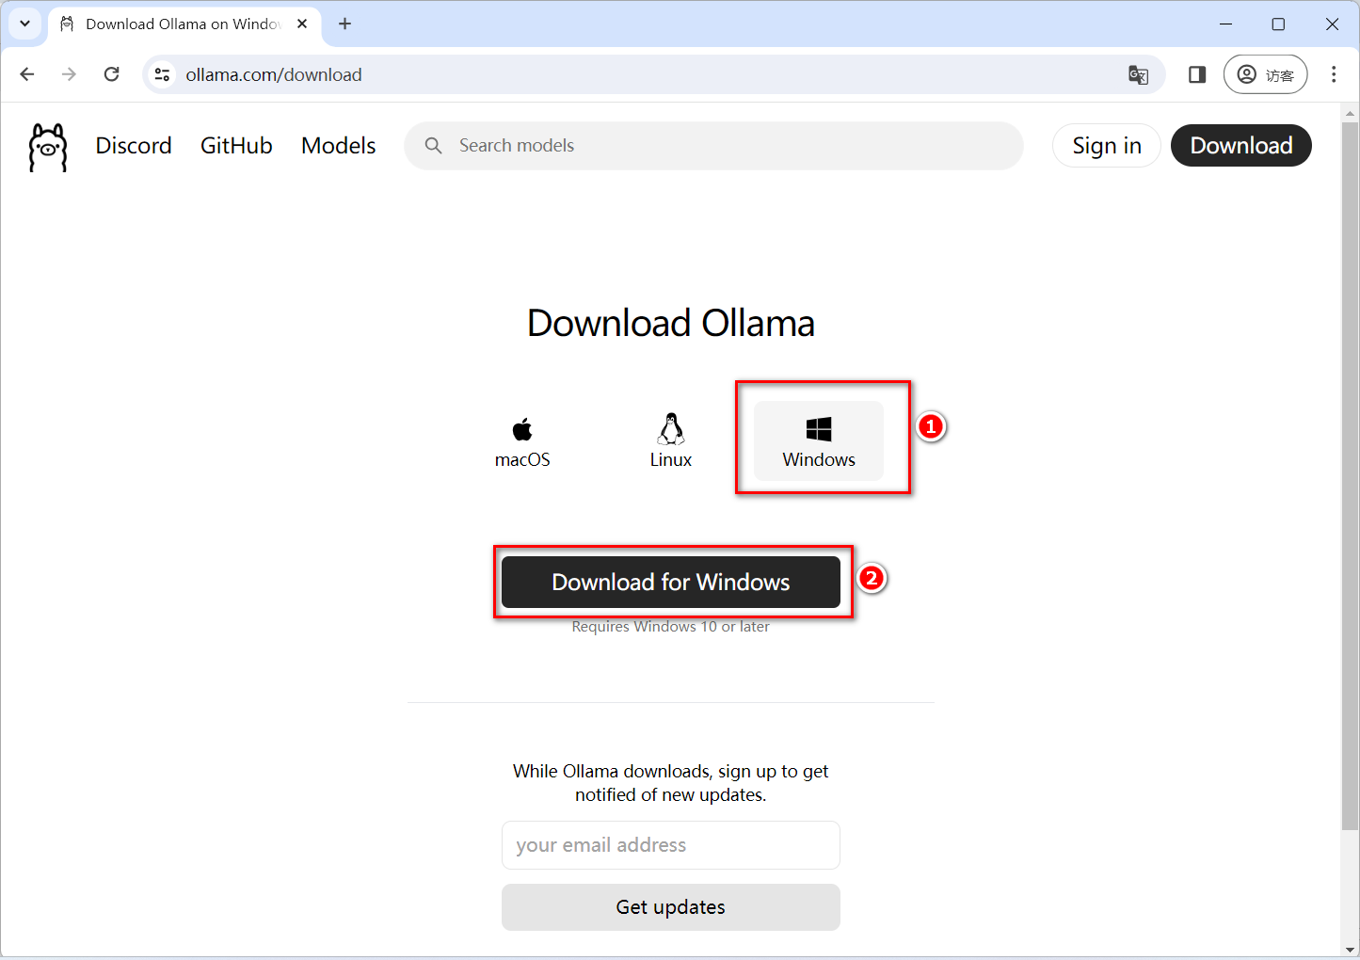Click the scrollbar up arrow

1350,113
